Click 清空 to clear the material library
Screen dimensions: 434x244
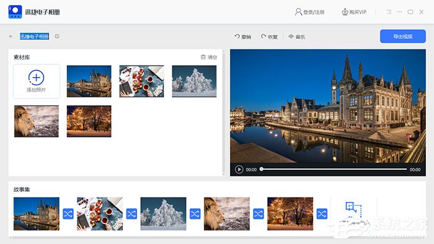click(x=209, y=57)
